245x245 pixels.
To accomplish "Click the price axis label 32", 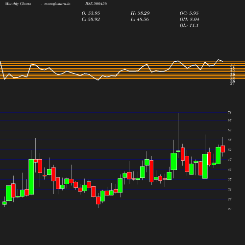I will pyautogui.click(x=230, y=190).
